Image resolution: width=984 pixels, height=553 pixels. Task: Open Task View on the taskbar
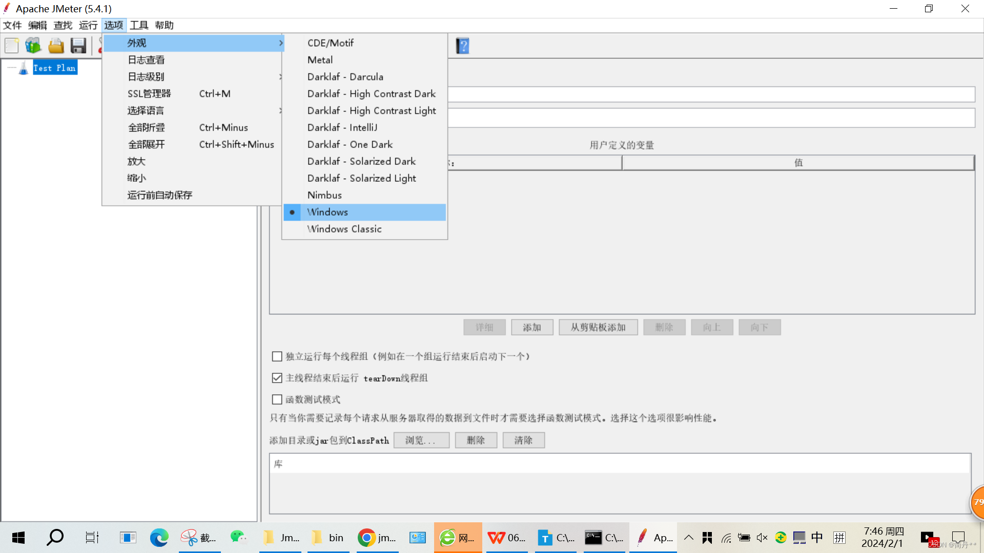(x=92, y=538)
